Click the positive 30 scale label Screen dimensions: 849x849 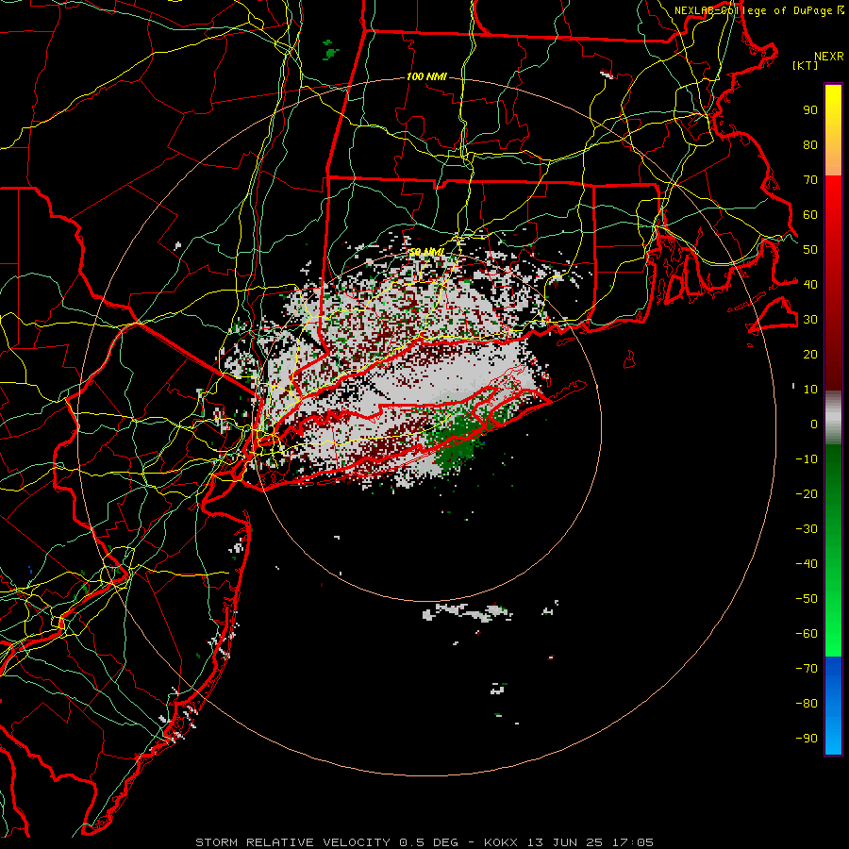coord(810,320)
